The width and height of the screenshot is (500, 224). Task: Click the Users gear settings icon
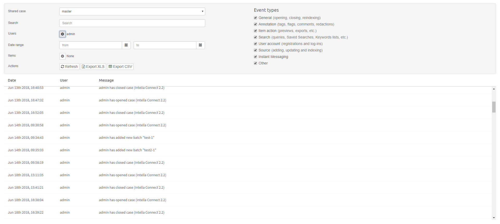[63, 34]
